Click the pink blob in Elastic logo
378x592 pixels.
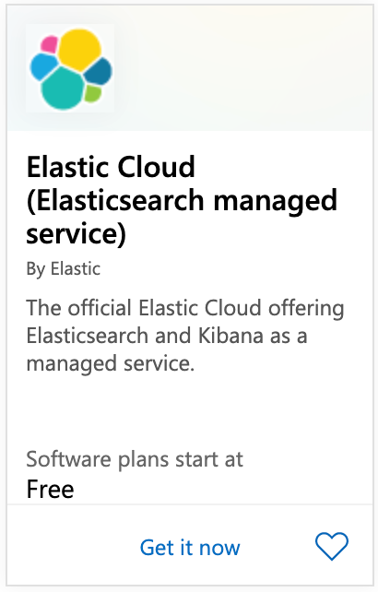49,44
